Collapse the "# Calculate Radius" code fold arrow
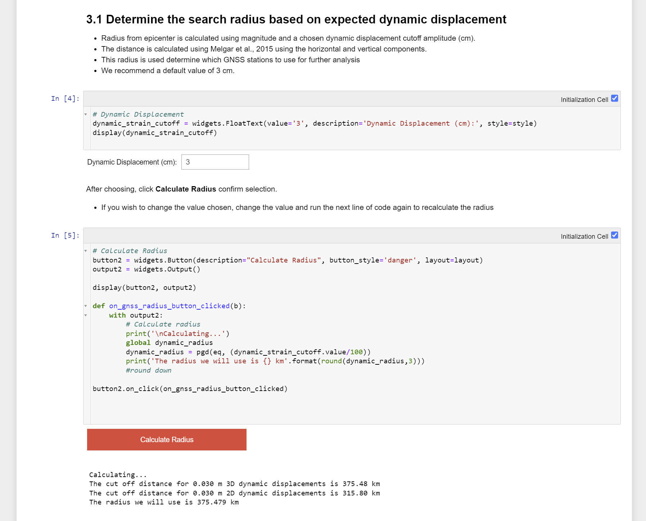 [x=86, y=250]
